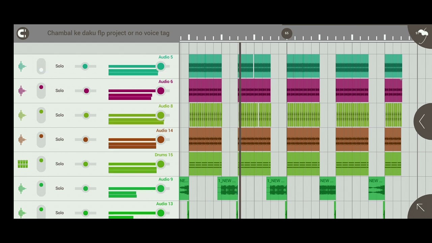Solo the Drums 15 track
The height and width of the screenshot is (243, 432).
[x=60, y=164]
